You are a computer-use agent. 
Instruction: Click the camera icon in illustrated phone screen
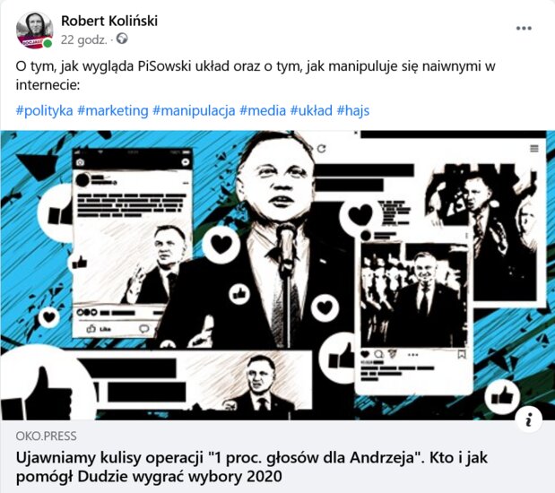click(x=80, y=162)
